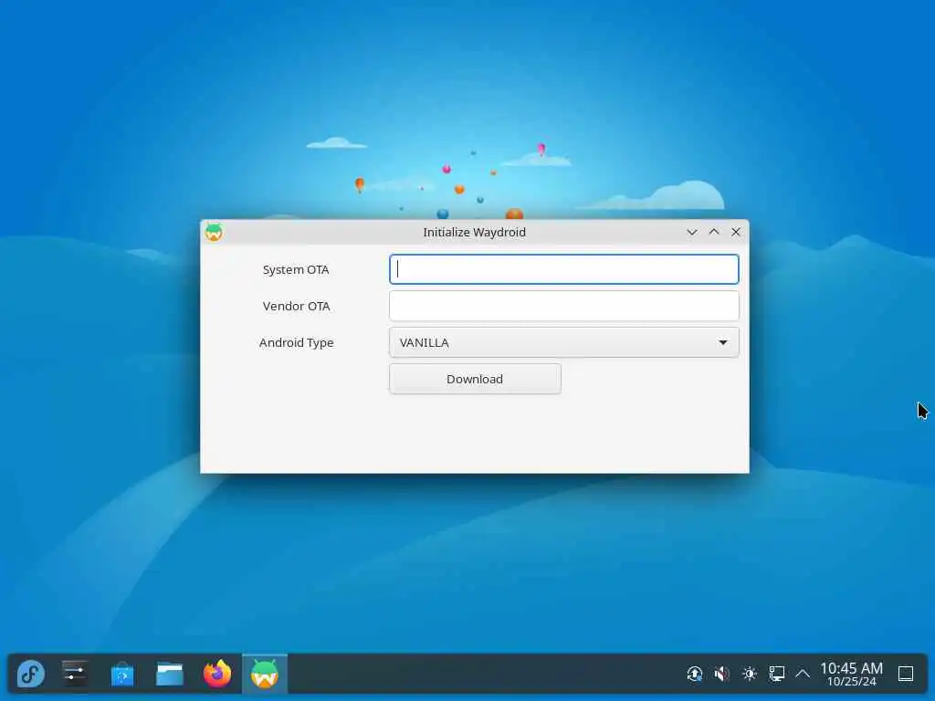Select the Waydroid taskbar entry
The width and height of the screenshot is (935, 701).
pyautogui.click(x=265, y=675)
